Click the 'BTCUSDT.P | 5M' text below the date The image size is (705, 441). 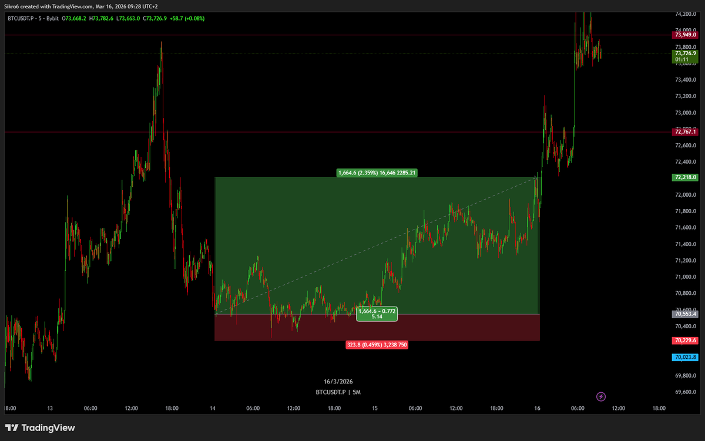click(x=338, y=392)
